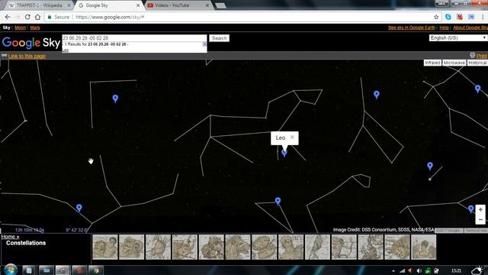This screenshot has height=275, width=488.
Task: Reload the Google Sky page
Action: tap(27, 17)
